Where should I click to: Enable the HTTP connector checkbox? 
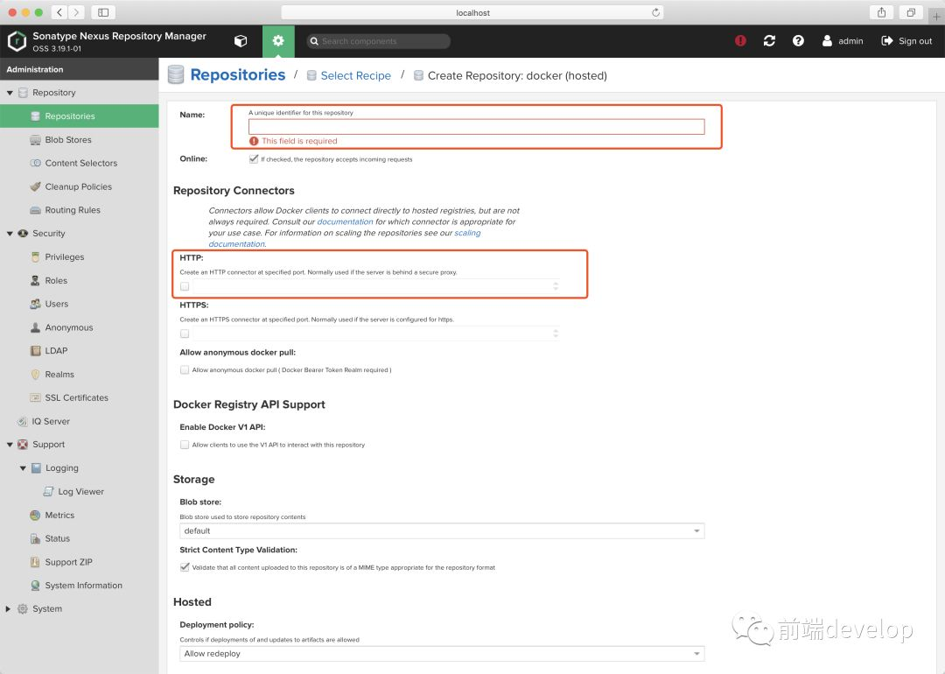click(x=185, y=286)
